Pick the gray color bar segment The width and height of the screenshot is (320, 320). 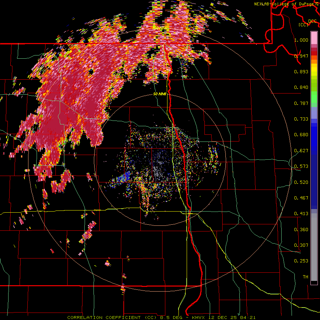pyautogui.click(x=314, y=247)
